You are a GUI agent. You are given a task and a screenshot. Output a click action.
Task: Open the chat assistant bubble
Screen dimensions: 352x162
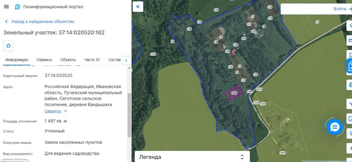coord(335,127)
